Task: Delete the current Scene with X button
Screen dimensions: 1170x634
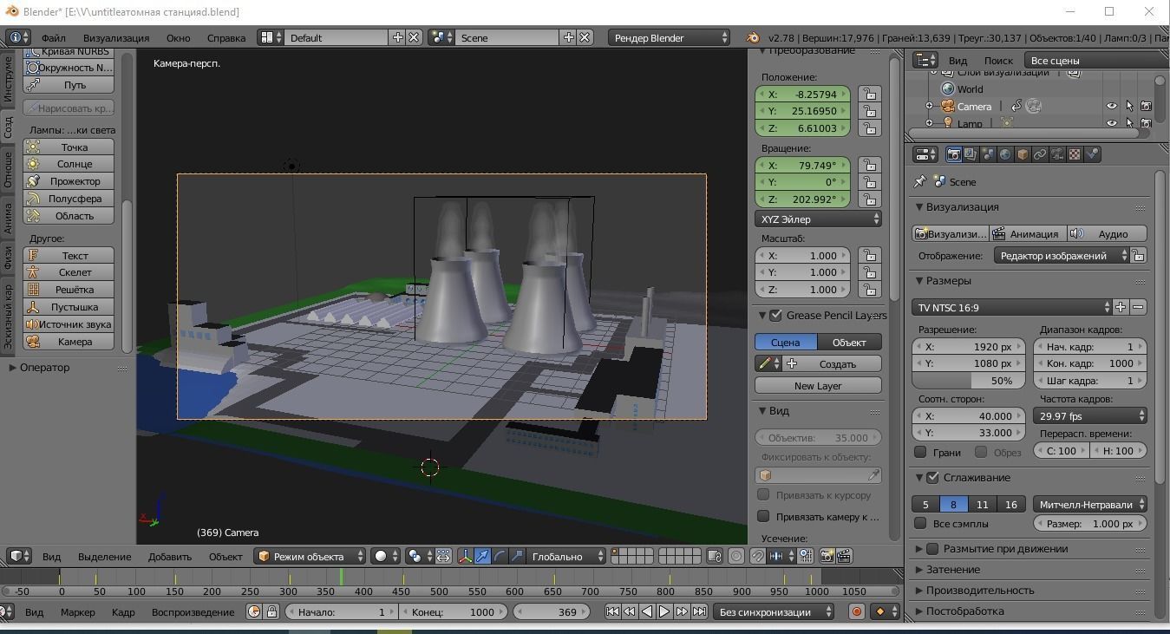Action: [585, 37]
